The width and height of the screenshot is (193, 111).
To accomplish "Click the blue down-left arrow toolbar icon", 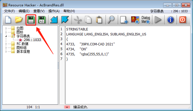I will pos(54,20).
